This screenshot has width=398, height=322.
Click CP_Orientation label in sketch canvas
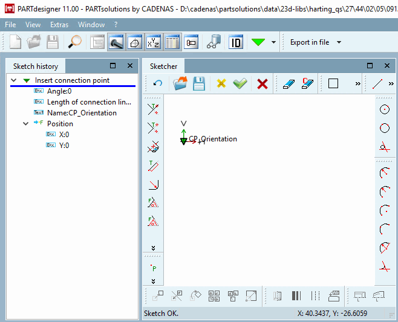point(213,139)
